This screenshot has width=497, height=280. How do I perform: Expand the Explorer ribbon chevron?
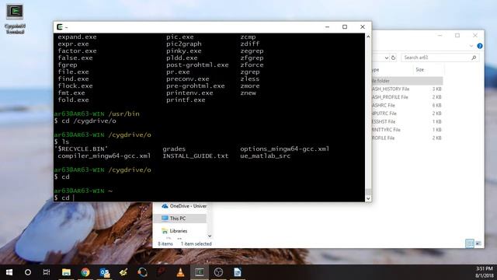(471, 46)
